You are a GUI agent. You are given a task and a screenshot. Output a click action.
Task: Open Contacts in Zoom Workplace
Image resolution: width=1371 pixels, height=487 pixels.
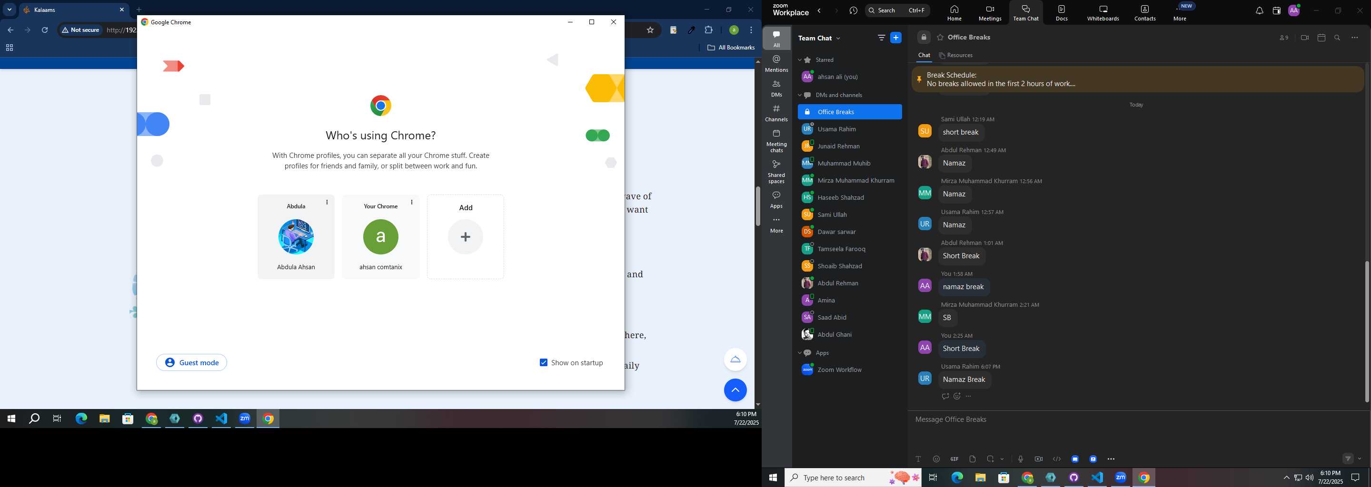pyautogui.click(x=1144, y=13)
